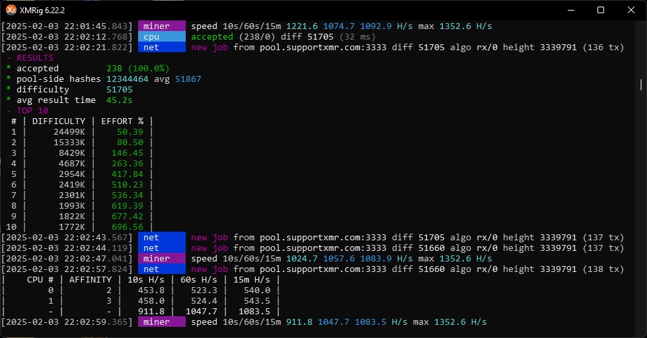The height and width of the screenshot is (338, 647).
Task: Click speed value 1024.7 on 22:02:47 line
Action: [302, 258]
